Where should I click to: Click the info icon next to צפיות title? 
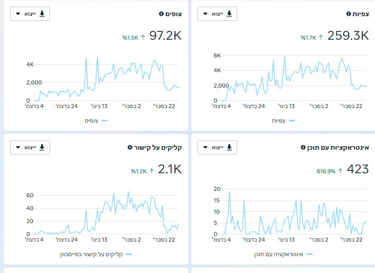pos(348,14)
